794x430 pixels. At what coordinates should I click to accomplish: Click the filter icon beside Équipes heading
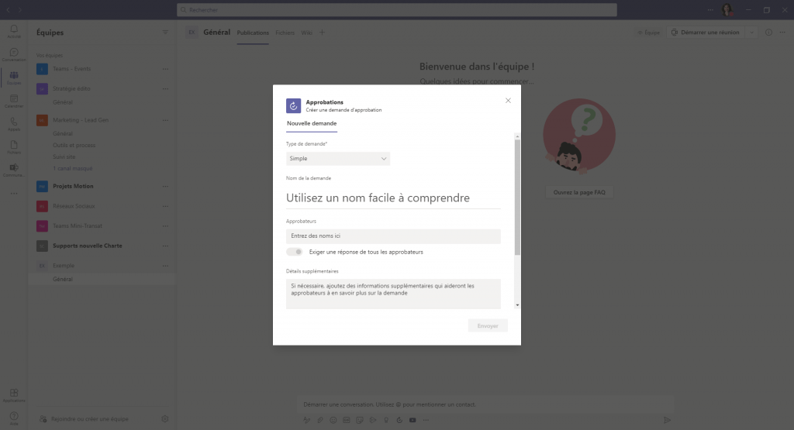tap(165, 33)
